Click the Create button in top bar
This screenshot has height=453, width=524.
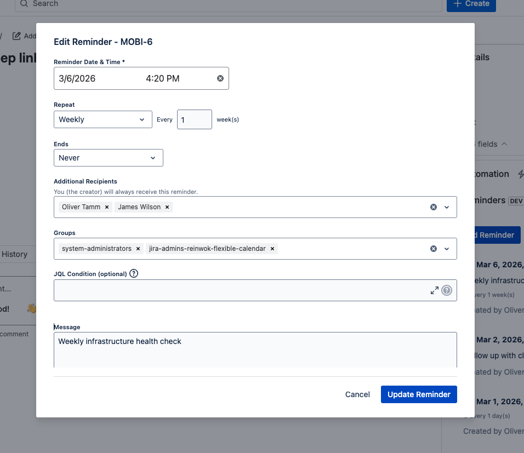[471, 4]
